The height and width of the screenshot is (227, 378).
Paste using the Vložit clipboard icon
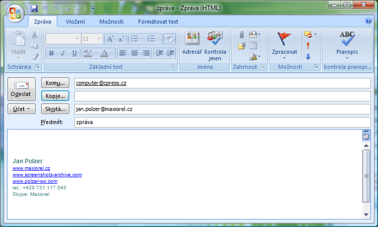(x=18, y=39)
